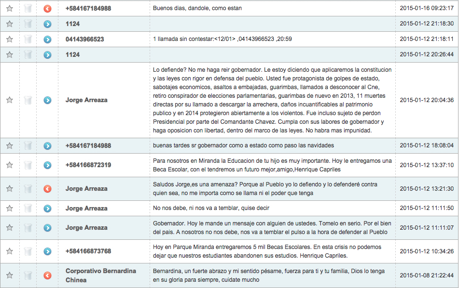Viewport: 459px width, 288px height.
Task: Star the message dated 2015-01-16 09:23:17
Action: click(10, 9)
